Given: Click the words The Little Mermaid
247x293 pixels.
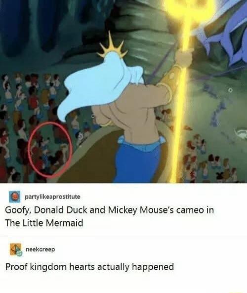Looking at the screenshot, I should click(44, 223).
